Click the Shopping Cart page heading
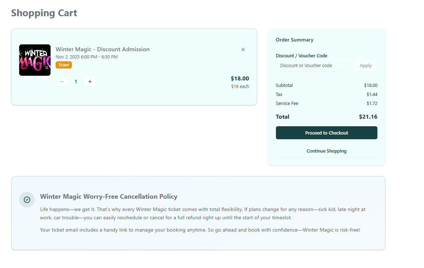This screenshot has height=268, width=424. point(44,13)
